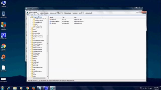This screenshot has width=161, height=90.
Task: Select the GroupOrderList key
Action: (37, 28)
